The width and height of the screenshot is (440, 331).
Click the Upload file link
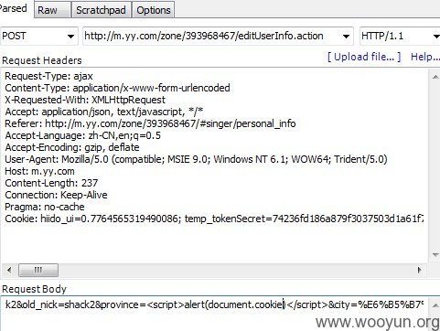(364, 57)
